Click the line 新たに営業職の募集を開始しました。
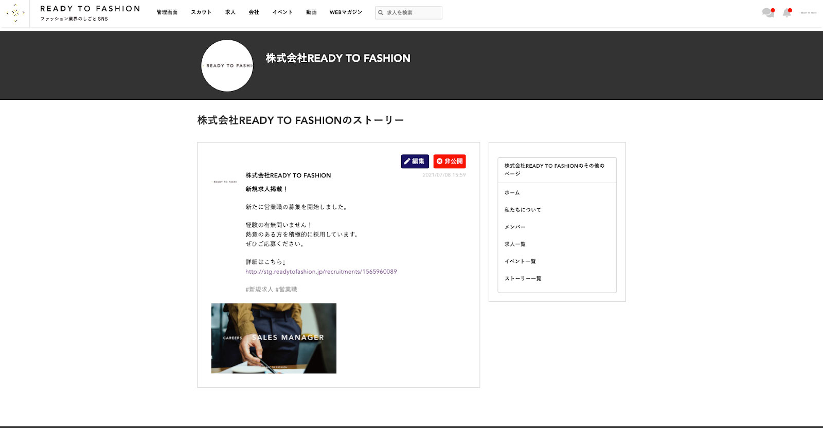This screenshot has width=823, height=428. [297, 207]
